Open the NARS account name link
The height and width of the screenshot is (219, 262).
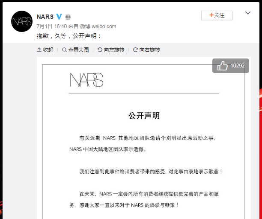45,17
